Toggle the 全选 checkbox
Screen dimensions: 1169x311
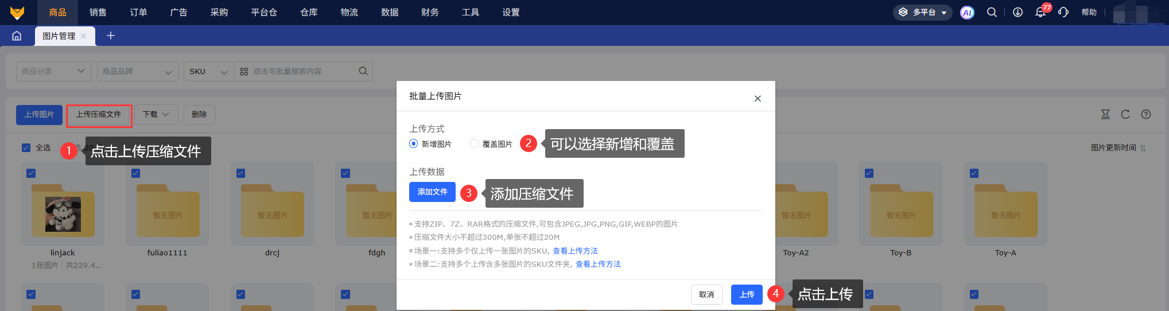click(26, 147)
